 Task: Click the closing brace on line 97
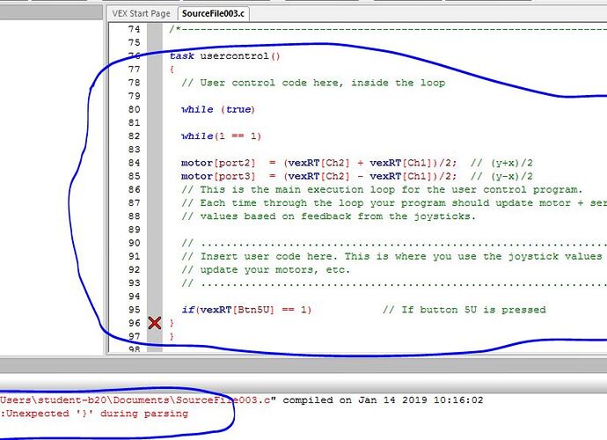tap(172, 336)
